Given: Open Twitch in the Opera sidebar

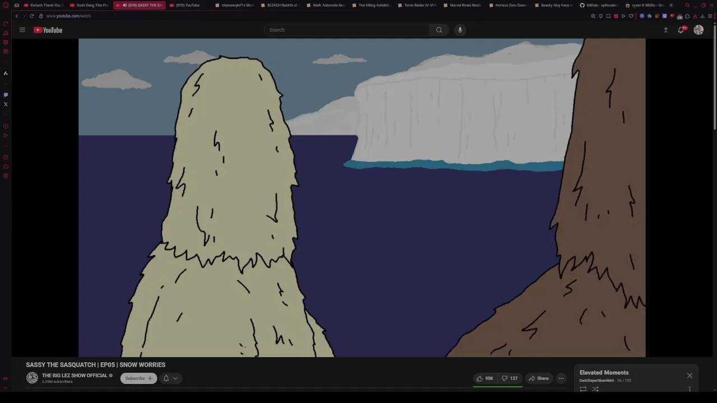Looking at the screenshot, I should [x=6, y=95].
